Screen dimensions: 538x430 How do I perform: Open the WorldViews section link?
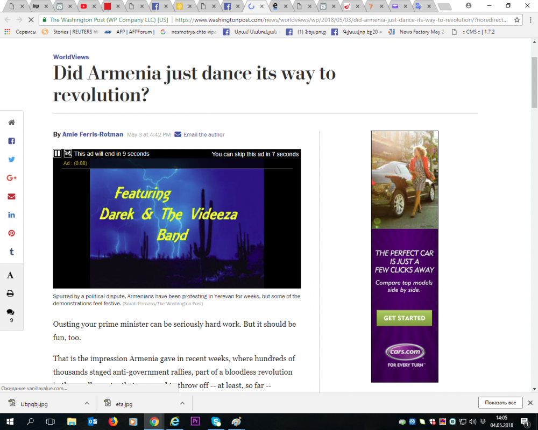[70, 57]
